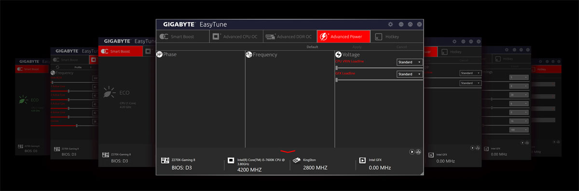This screenshot has width=579, height=191.
Task: Click the Frequency gauge icon
Action: coord(249,54)
